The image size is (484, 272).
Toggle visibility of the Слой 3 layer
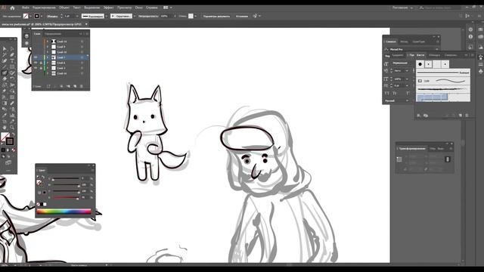36,68
